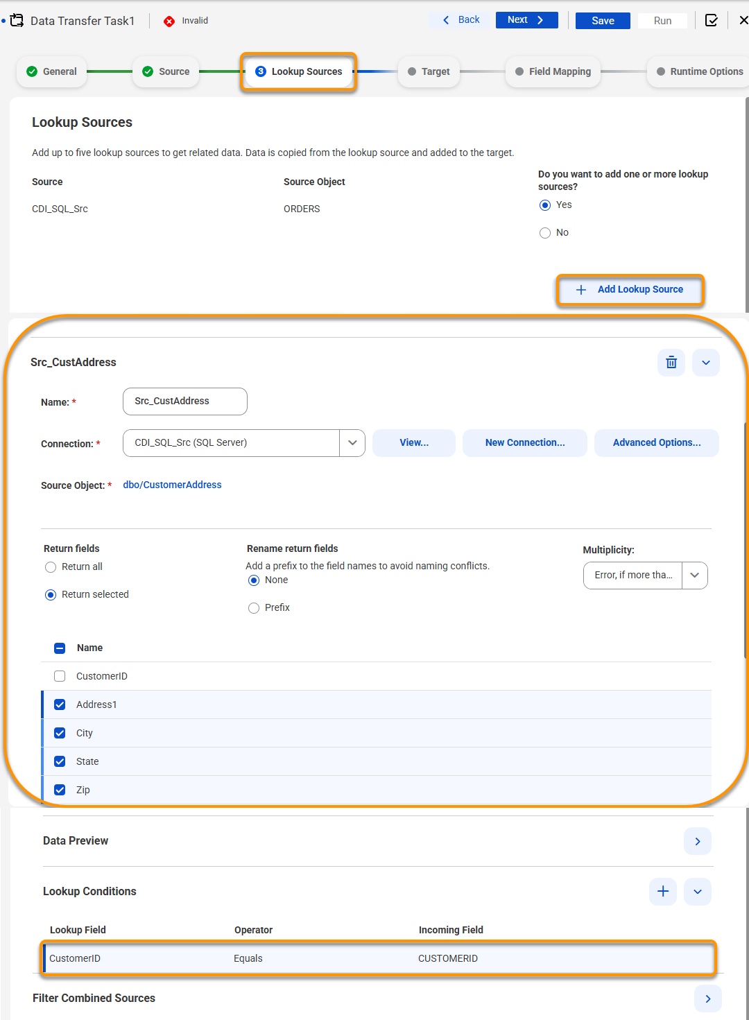
Task: Go to the Target step
Action: click(x=429, y=71)
